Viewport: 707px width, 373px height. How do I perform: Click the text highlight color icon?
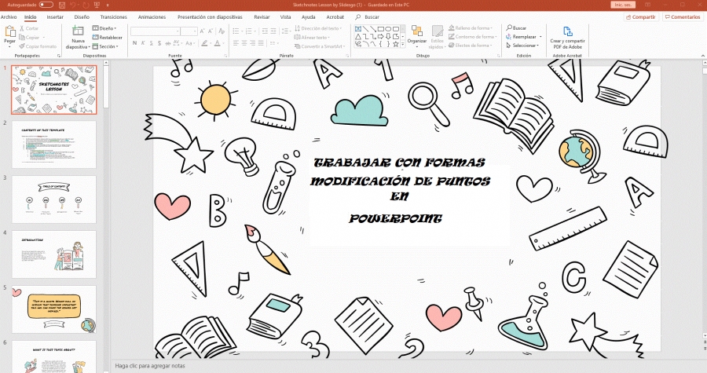tap(205, 43)
